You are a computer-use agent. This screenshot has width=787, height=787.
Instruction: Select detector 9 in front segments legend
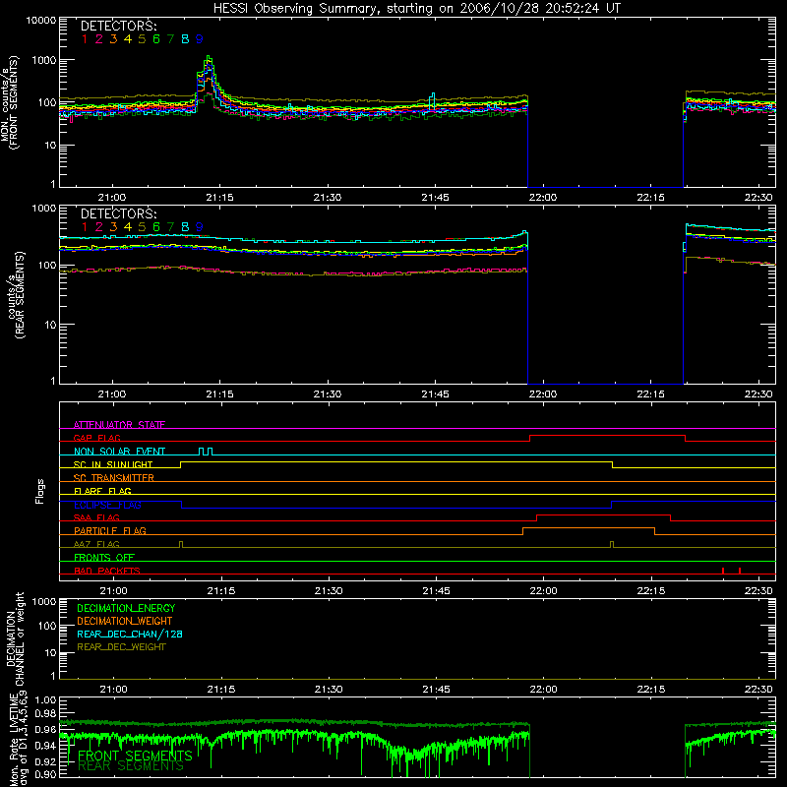pos(200,39)
